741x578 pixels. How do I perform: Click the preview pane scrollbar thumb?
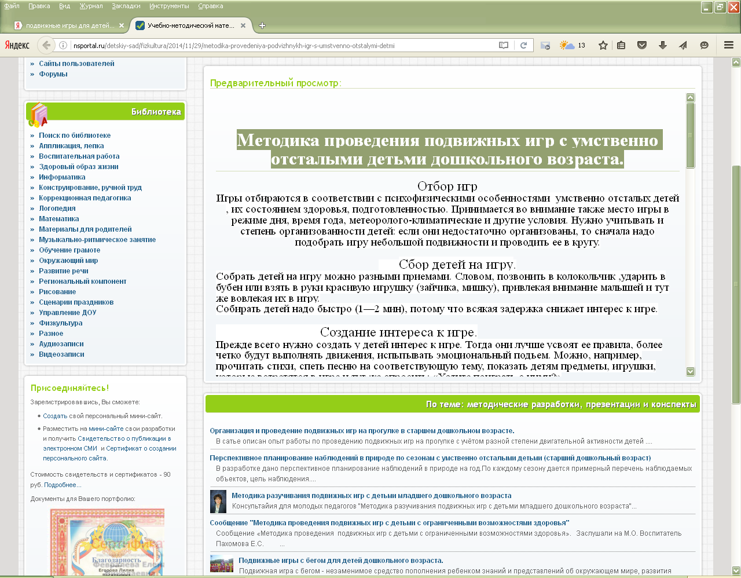point(690,136)
